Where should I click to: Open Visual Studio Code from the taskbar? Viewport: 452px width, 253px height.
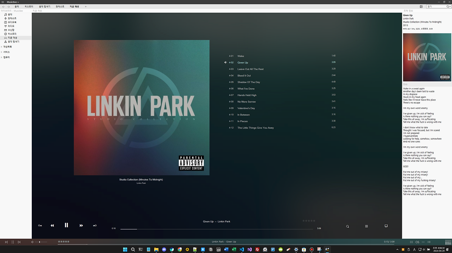(x=242, y=249)
